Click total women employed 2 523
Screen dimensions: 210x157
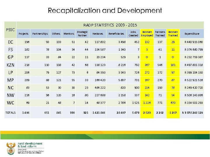pos(147,113)
